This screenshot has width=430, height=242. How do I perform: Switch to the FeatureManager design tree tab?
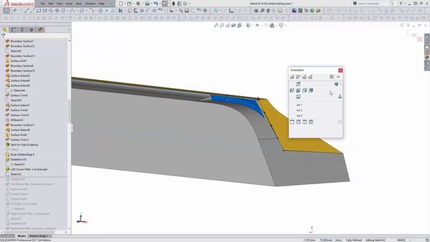(x=5, y=30)
